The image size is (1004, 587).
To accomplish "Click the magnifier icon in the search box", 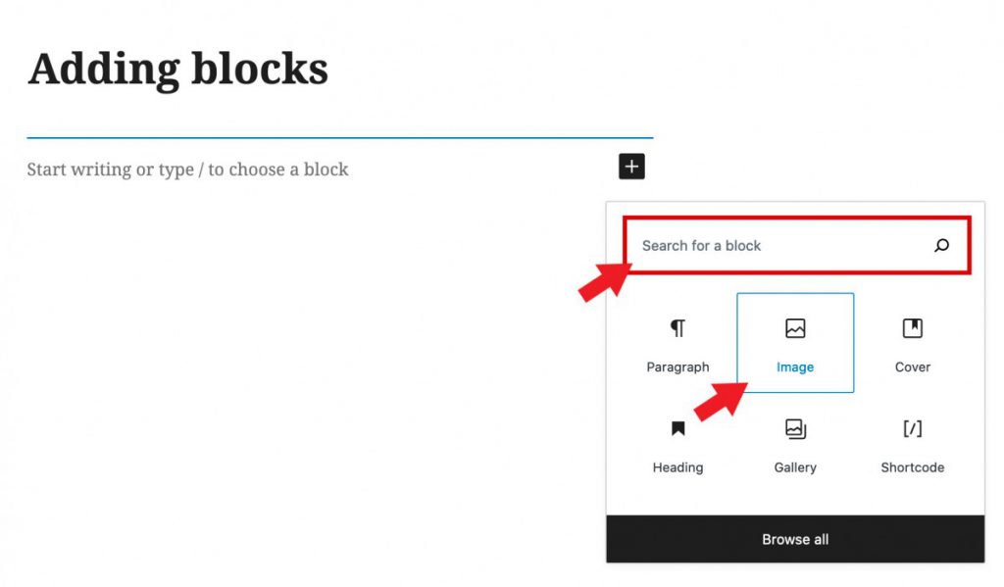I will [x=941, y=245].
